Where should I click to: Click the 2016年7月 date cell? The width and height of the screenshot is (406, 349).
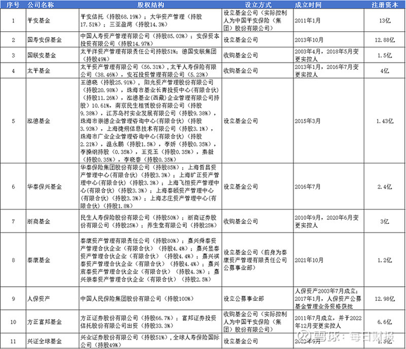coord(329,187)
